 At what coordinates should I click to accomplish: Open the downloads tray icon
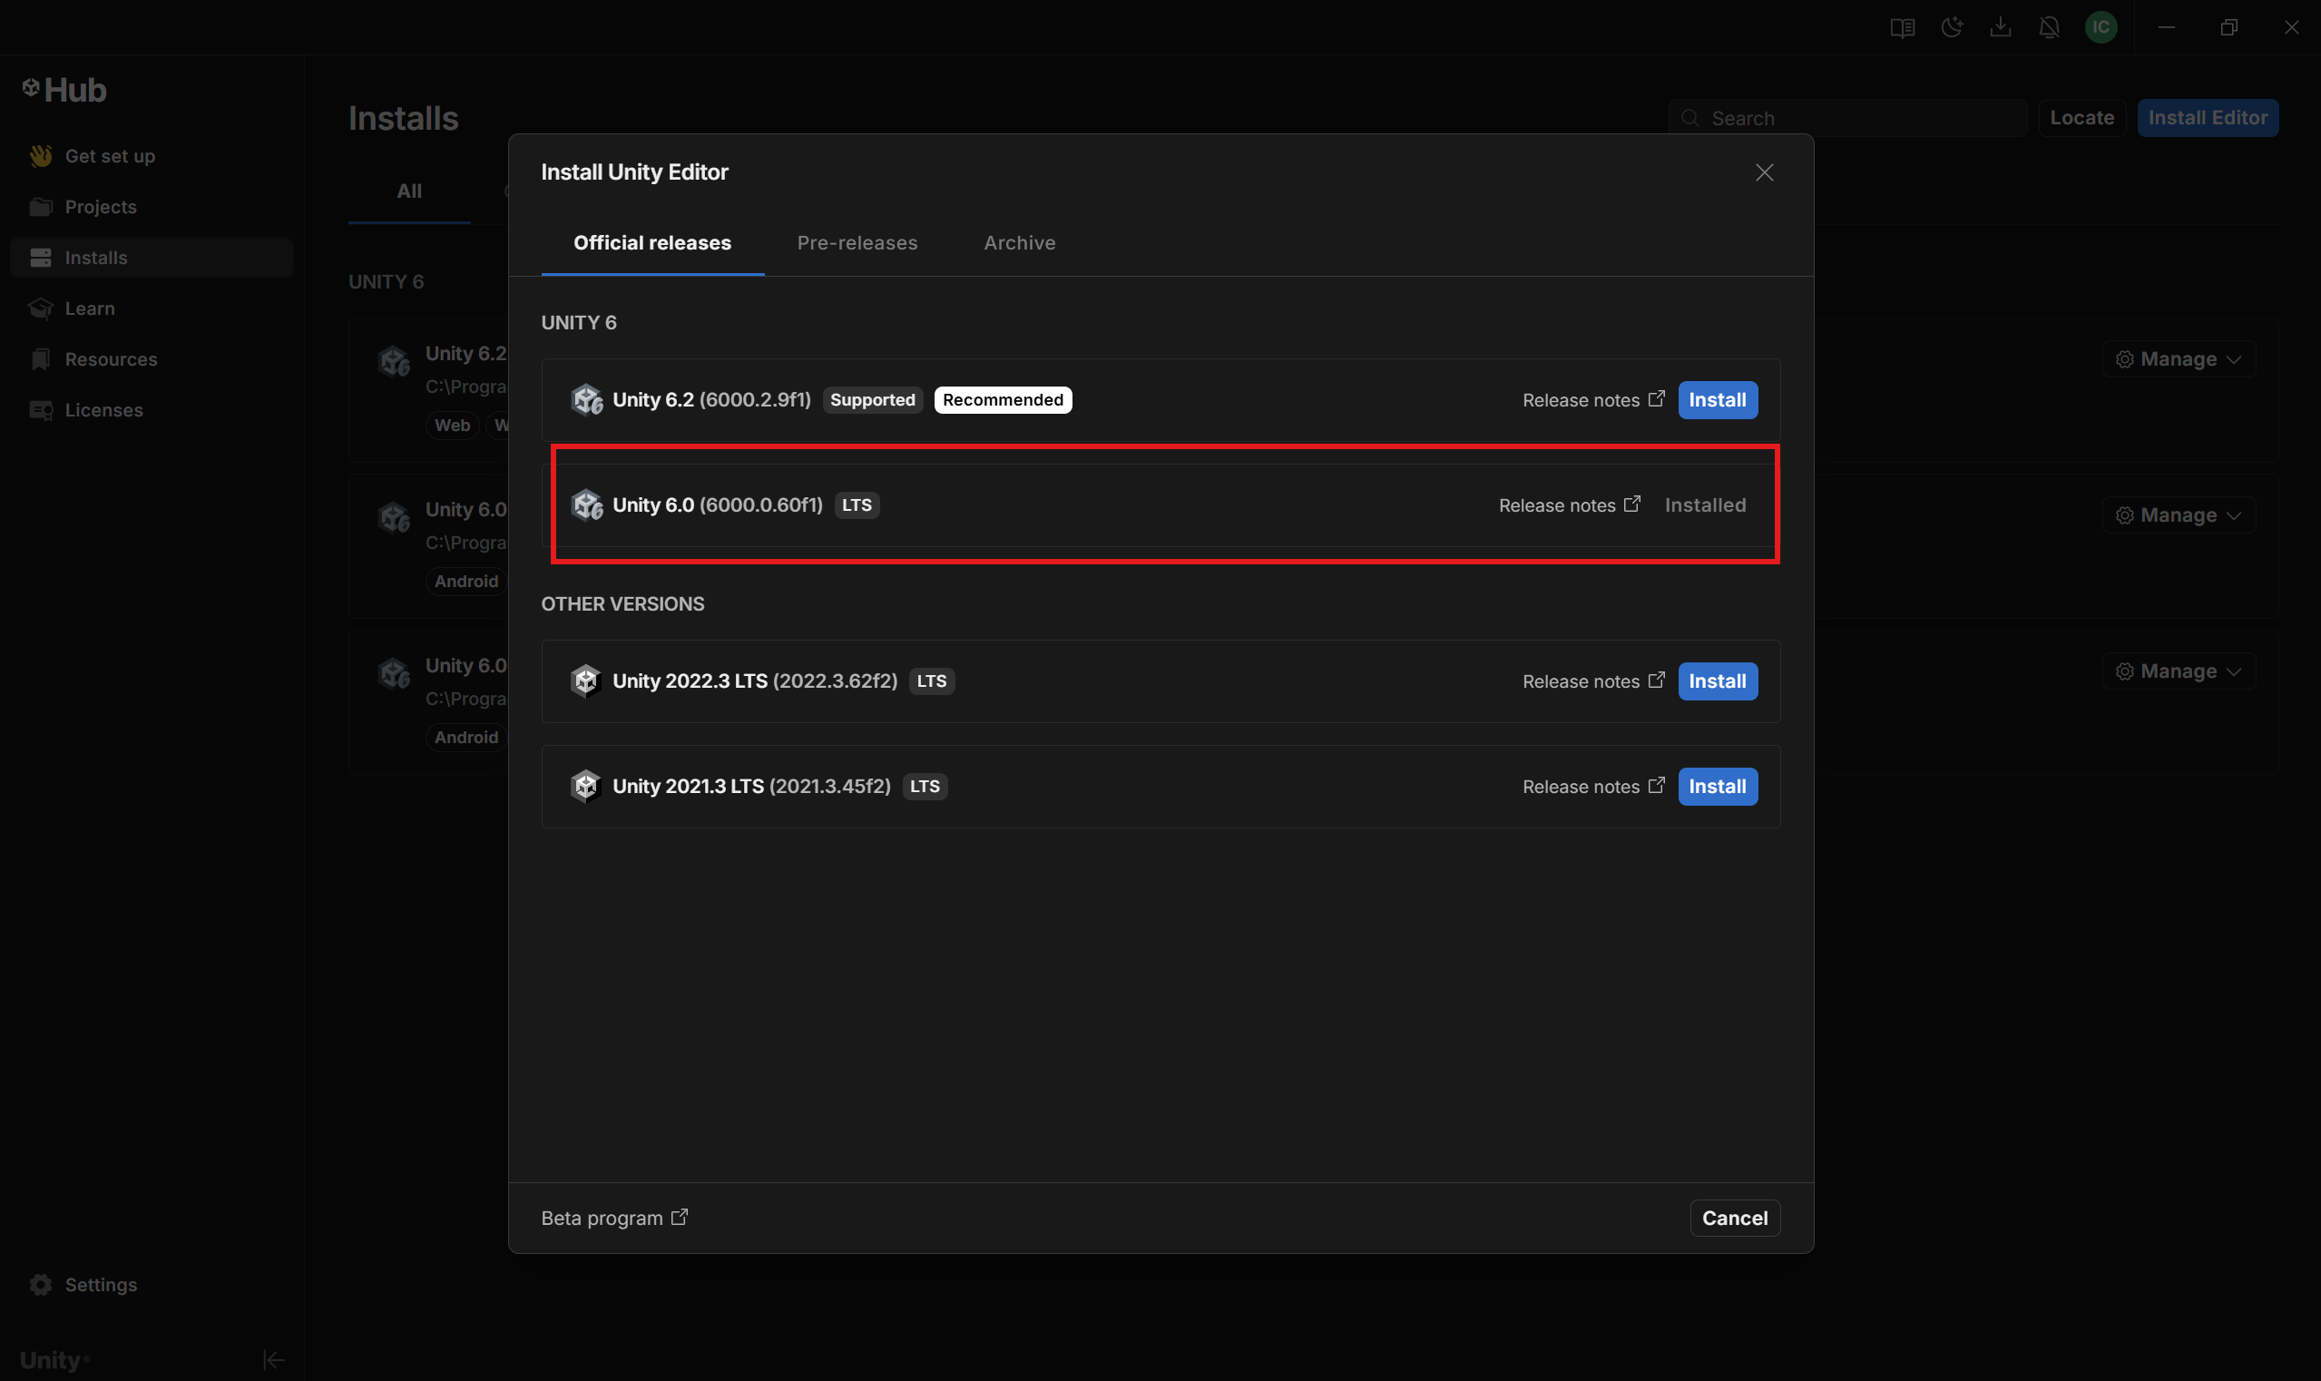(x=2000, y=28)
